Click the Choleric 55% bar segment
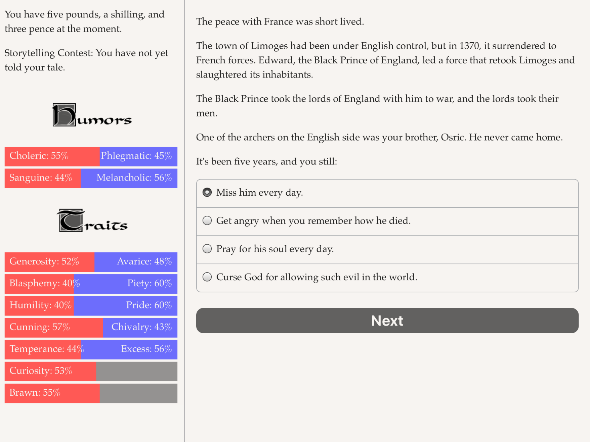This screenshot has width=590, height=442. [52, 156]
